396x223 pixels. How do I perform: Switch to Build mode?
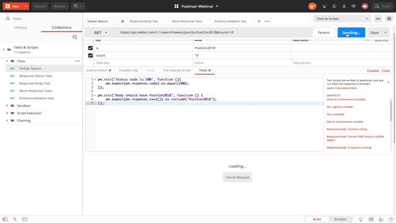[317, 219]
